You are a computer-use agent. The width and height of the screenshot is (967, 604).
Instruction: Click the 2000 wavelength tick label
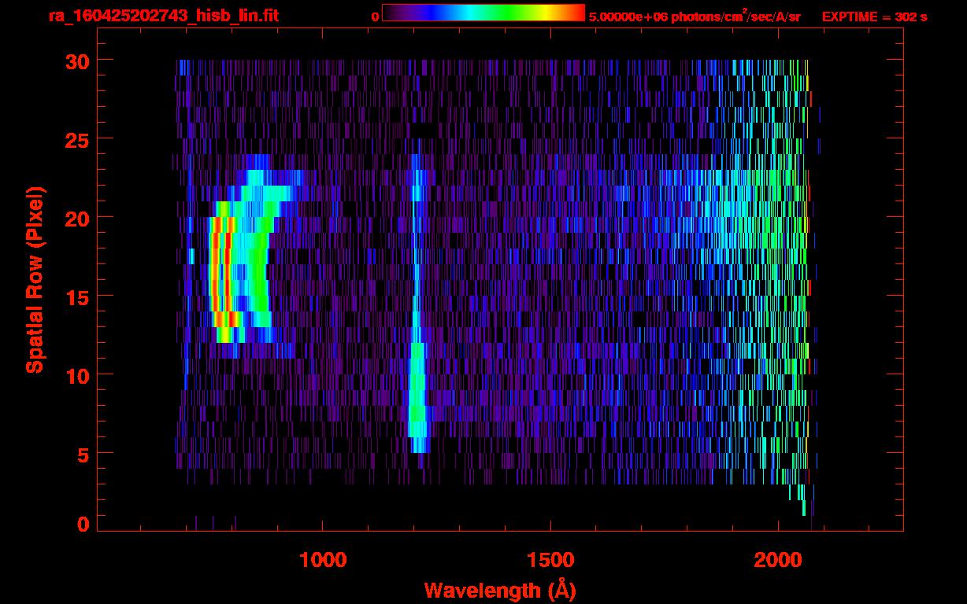pyautogui.click(x=778, y=560)
